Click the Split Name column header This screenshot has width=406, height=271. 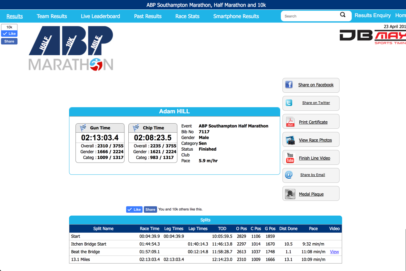click(103, 229)
